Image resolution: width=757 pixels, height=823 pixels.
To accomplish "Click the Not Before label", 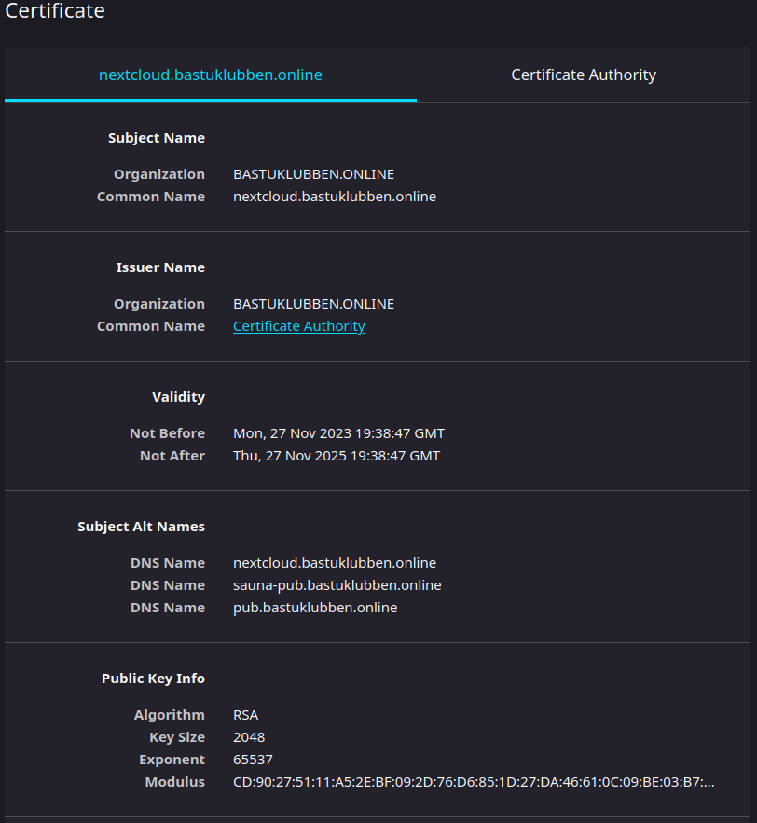I will [167, 433].
